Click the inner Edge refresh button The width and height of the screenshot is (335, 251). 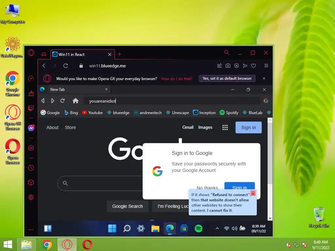pos(62,101)
